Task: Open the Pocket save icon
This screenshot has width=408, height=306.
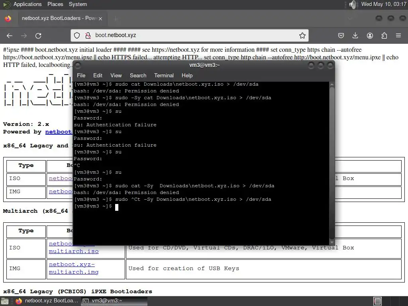Action: click(341, 35)
